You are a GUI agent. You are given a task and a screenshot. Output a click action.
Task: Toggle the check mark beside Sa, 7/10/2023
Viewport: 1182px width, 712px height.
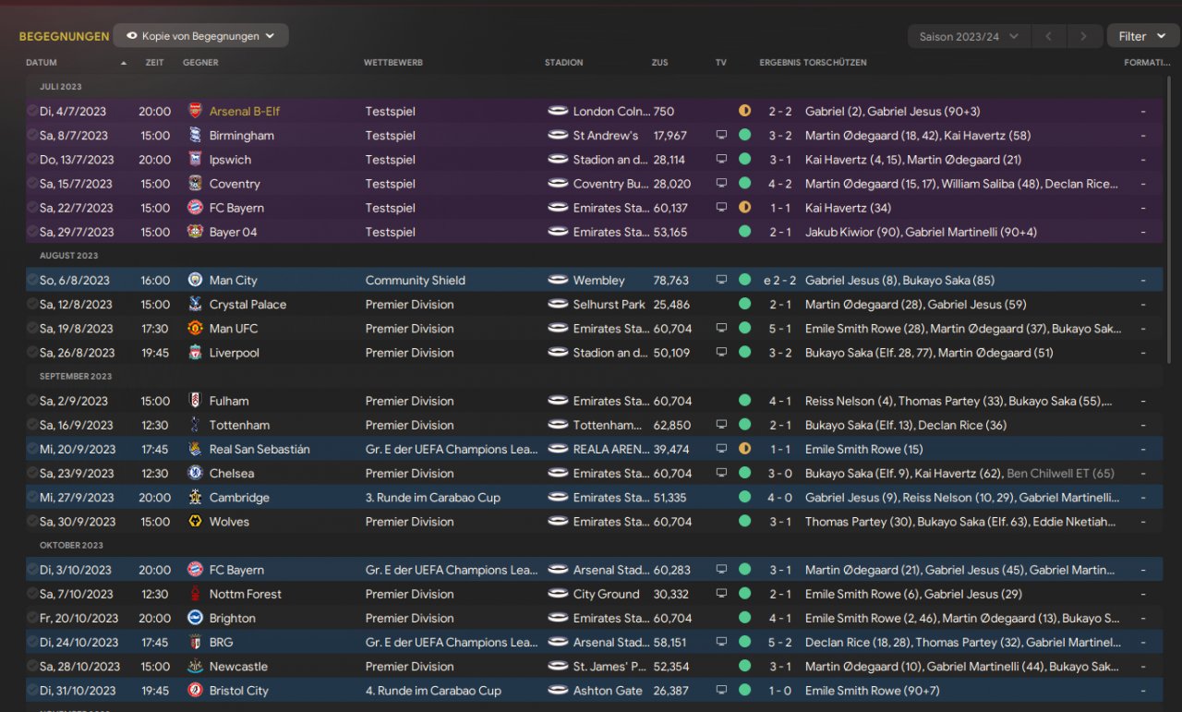click(32, 594)
